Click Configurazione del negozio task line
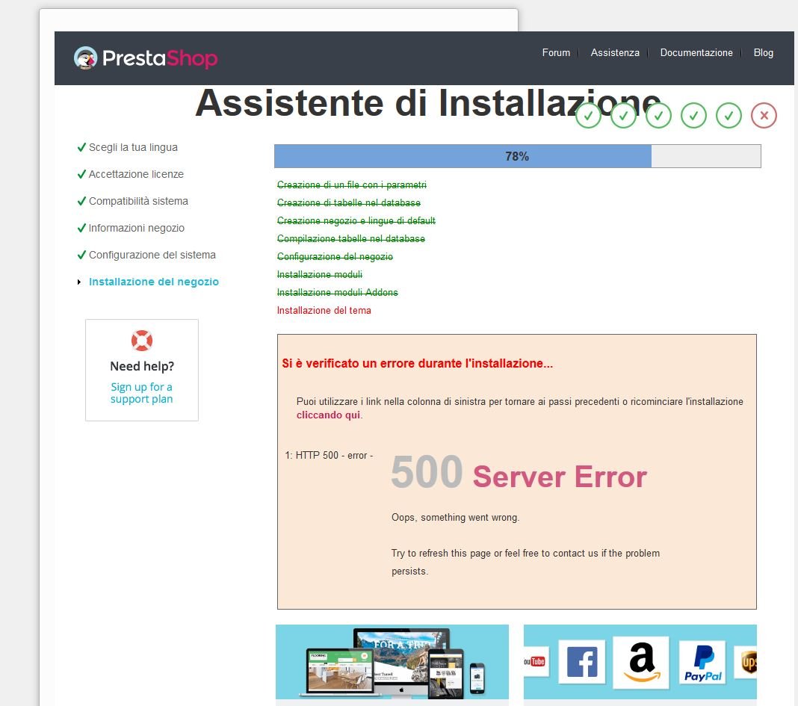Viewport: 798px width, 706px height. click(x=335, y=256)
